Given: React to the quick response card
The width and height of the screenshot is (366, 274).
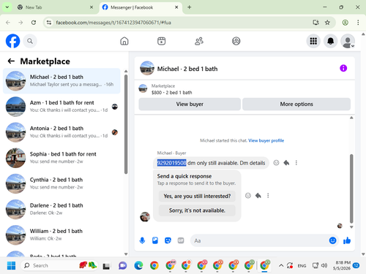Looking at the screenshot, I should [248, 196].
